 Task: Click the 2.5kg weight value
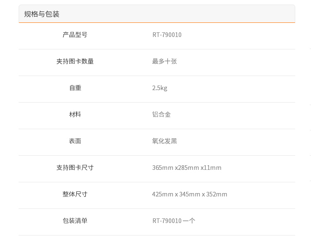(x=160, y=88)
